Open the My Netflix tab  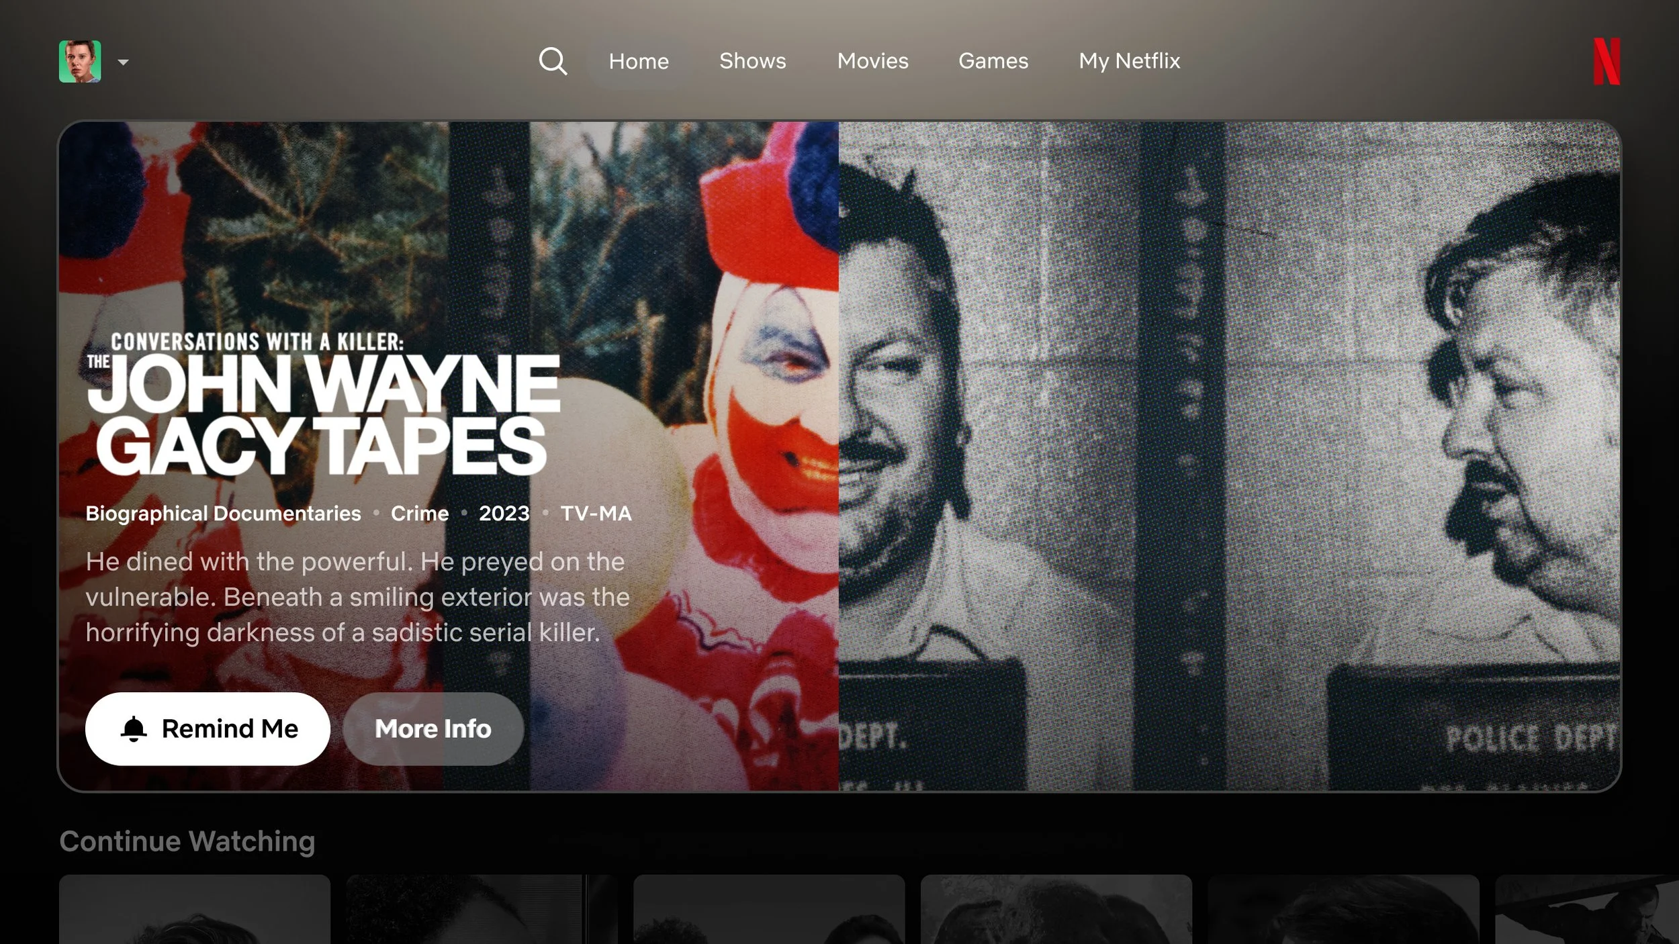click(x=1129, y=61)
